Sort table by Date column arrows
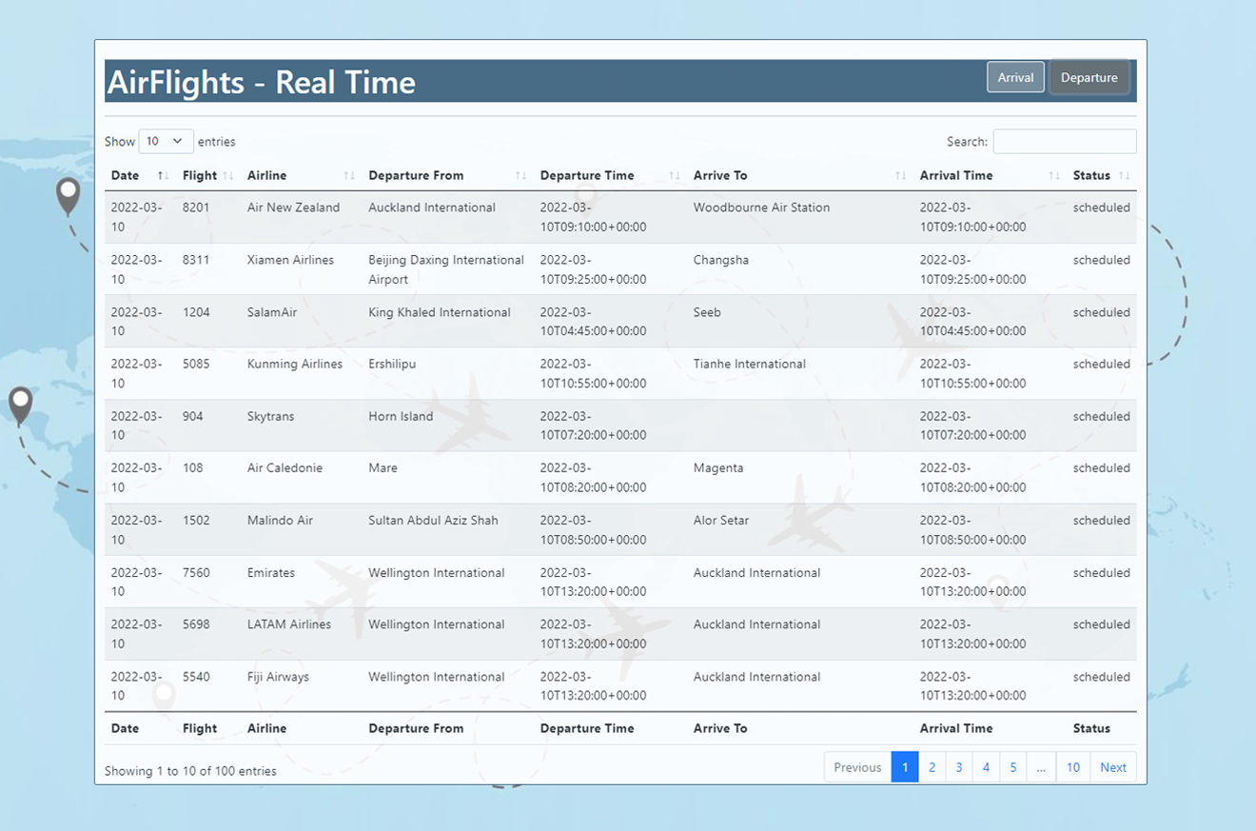 [x=163, y=176]
